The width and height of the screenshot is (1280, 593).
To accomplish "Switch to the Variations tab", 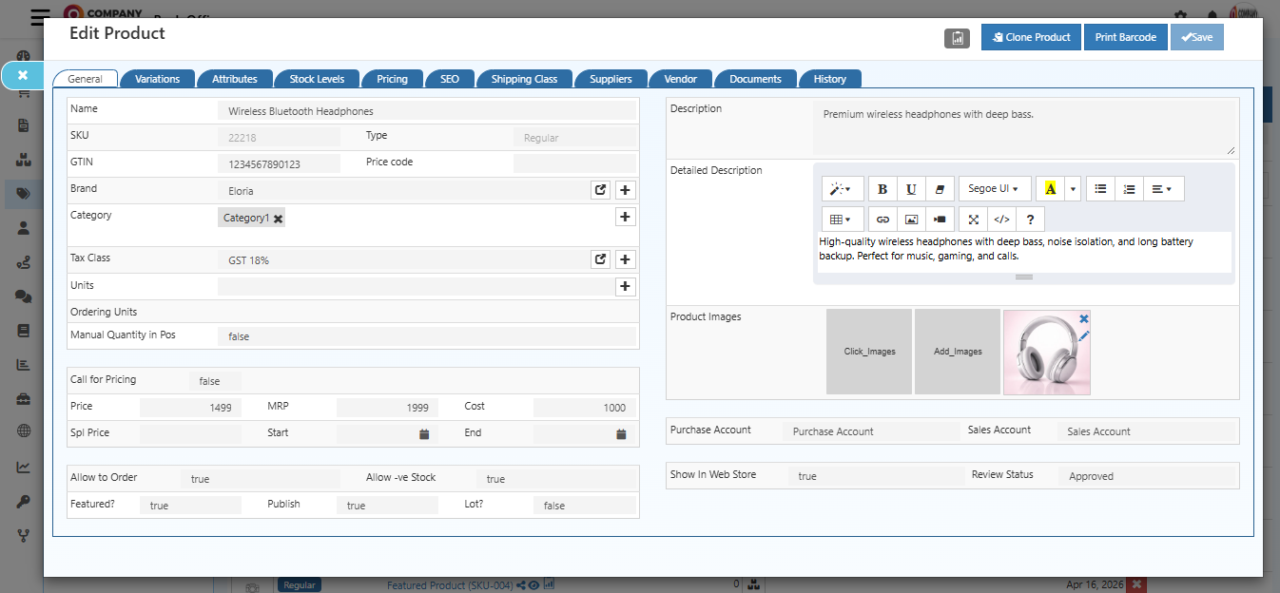I will click(x=158, y=79).
